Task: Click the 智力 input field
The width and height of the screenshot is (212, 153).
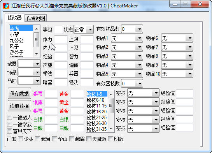Action: (87, 56)
